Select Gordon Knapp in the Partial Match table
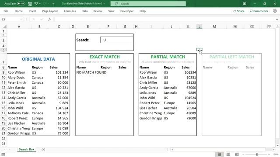Image resolution: width=280 pixels, height=157 pixels. click(150, 118)
